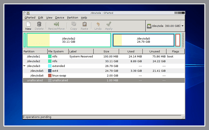Select the /dev/sda3 partition row
The height and width of the screenshot is (130, 209).
pyautogui.click(x=104, y=66)
